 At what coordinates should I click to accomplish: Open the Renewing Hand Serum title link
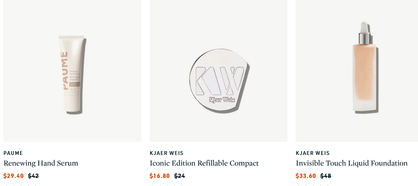[x=41, y=163]
